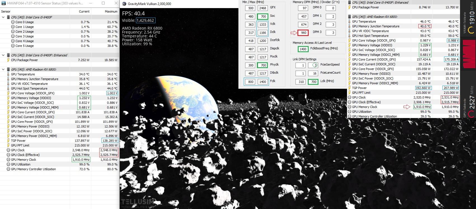Click lightning icon of CPU Package Power 8.746 W row
Screen dimensions: 476x209
pos(350,7)
